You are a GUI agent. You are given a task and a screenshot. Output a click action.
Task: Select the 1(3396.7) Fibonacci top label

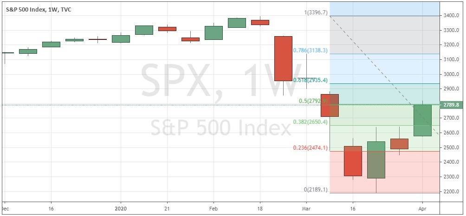point(316,12)
